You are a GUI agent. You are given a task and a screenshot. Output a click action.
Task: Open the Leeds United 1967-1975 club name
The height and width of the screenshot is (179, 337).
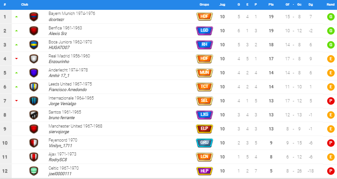[x=70, y=84]
